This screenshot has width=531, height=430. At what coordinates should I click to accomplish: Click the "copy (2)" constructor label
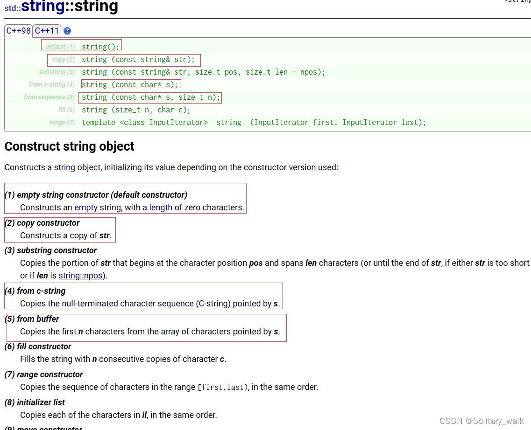[x=64, y=59]
